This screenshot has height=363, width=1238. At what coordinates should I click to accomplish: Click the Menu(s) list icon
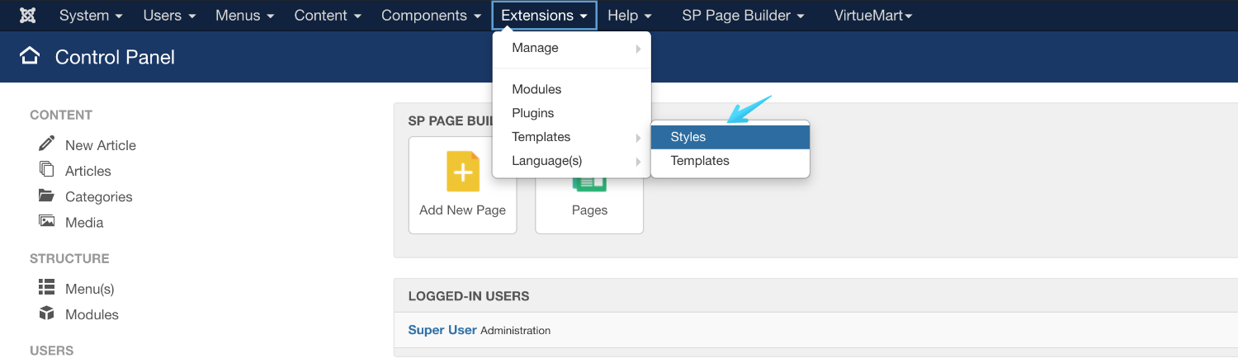pos(47,287)
